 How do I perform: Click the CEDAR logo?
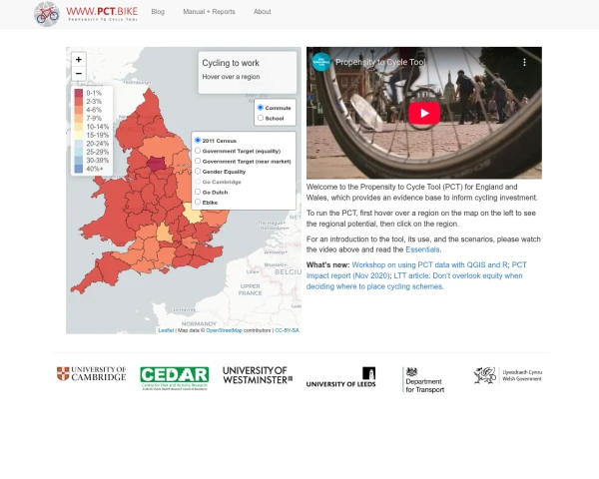point(174,377)
